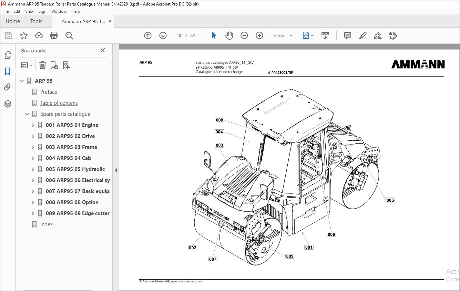460x291 pixels.
Task: Zoom in with the plus button
Action: pyautogui.click(x=259, y=36)
